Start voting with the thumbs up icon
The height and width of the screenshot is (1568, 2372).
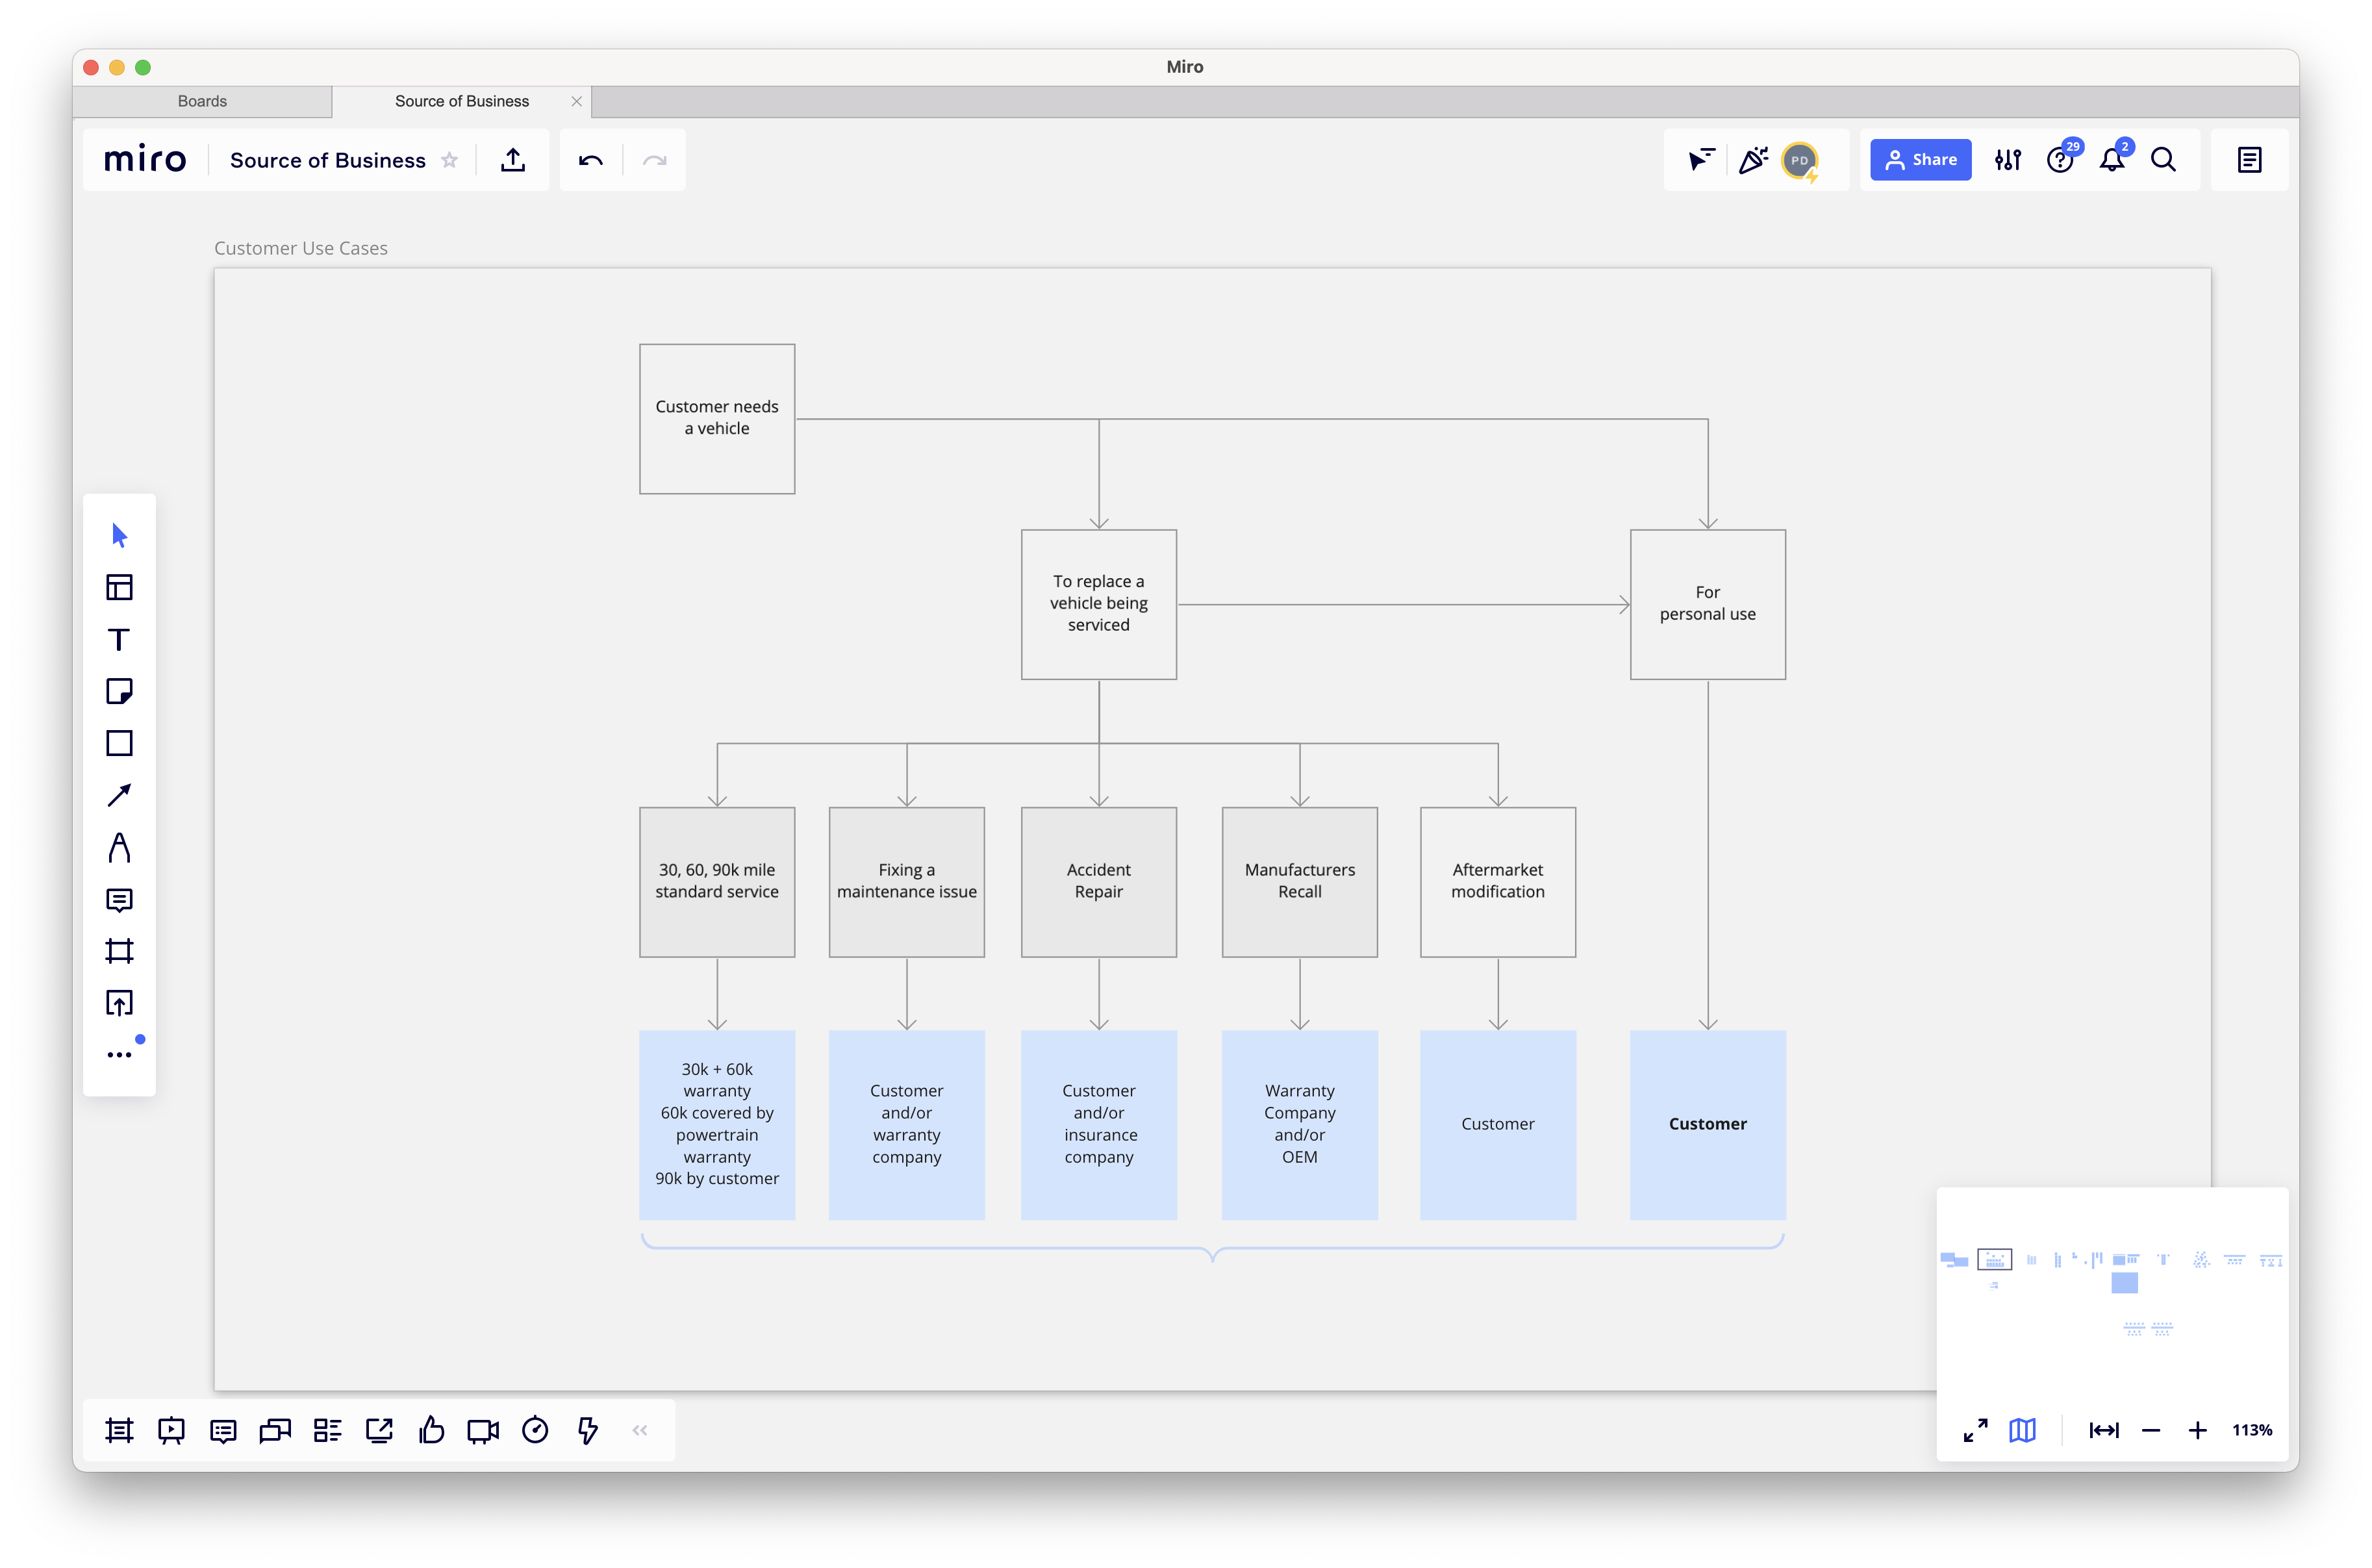(431, 1430)
